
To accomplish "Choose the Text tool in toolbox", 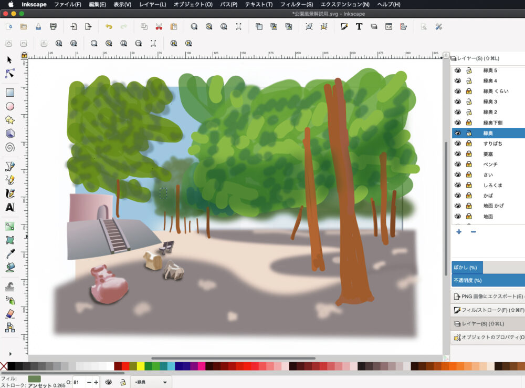I will point(9,207).
